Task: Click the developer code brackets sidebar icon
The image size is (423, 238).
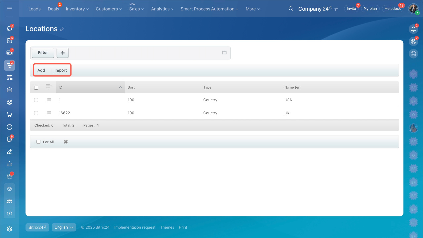Action: [x=9, y=213]
